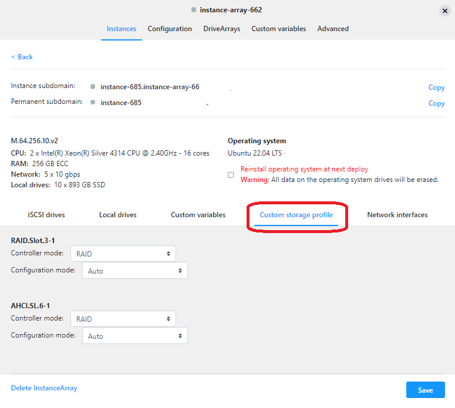Click the status dot beside instance-array-662 title

[193, 10]
